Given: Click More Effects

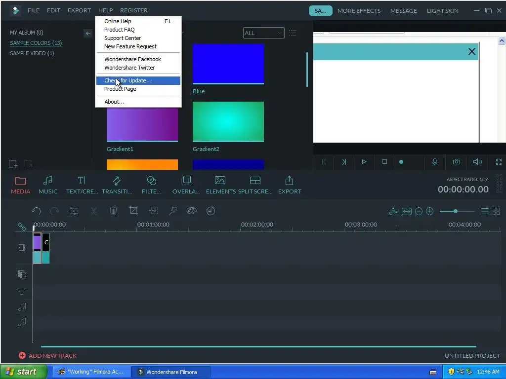Looking at the screenshot, I should [359, 11].
